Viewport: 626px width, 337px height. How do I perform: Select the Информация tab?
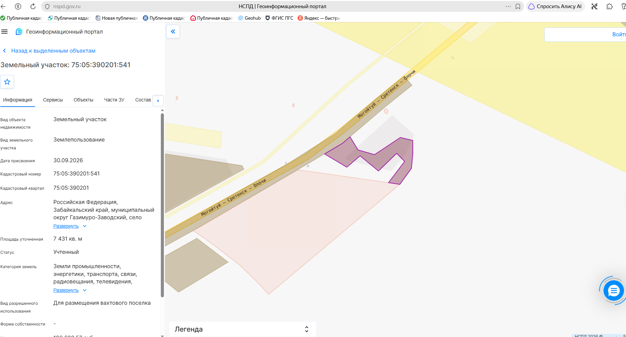tap(18, 100)
